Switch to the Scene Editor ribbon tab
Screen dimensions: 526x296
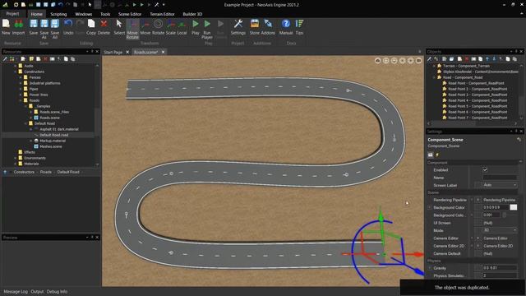point(130,14)
